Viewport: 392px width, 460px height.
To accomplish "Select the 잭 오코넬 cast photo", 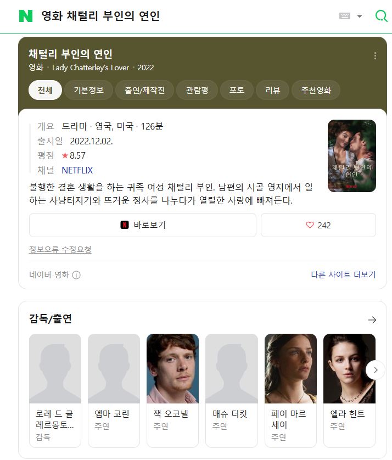I will (x=172, y=368).
